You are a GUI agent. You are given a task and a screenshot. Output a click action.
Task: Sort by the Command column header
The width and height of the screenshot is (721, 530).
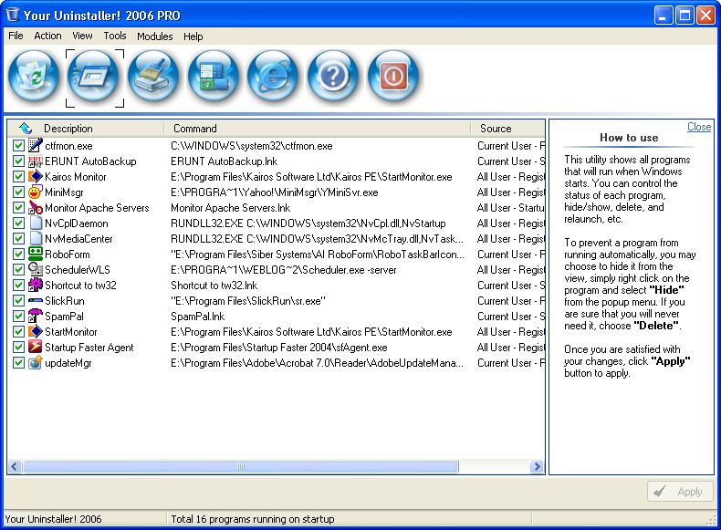click(195, 129)
